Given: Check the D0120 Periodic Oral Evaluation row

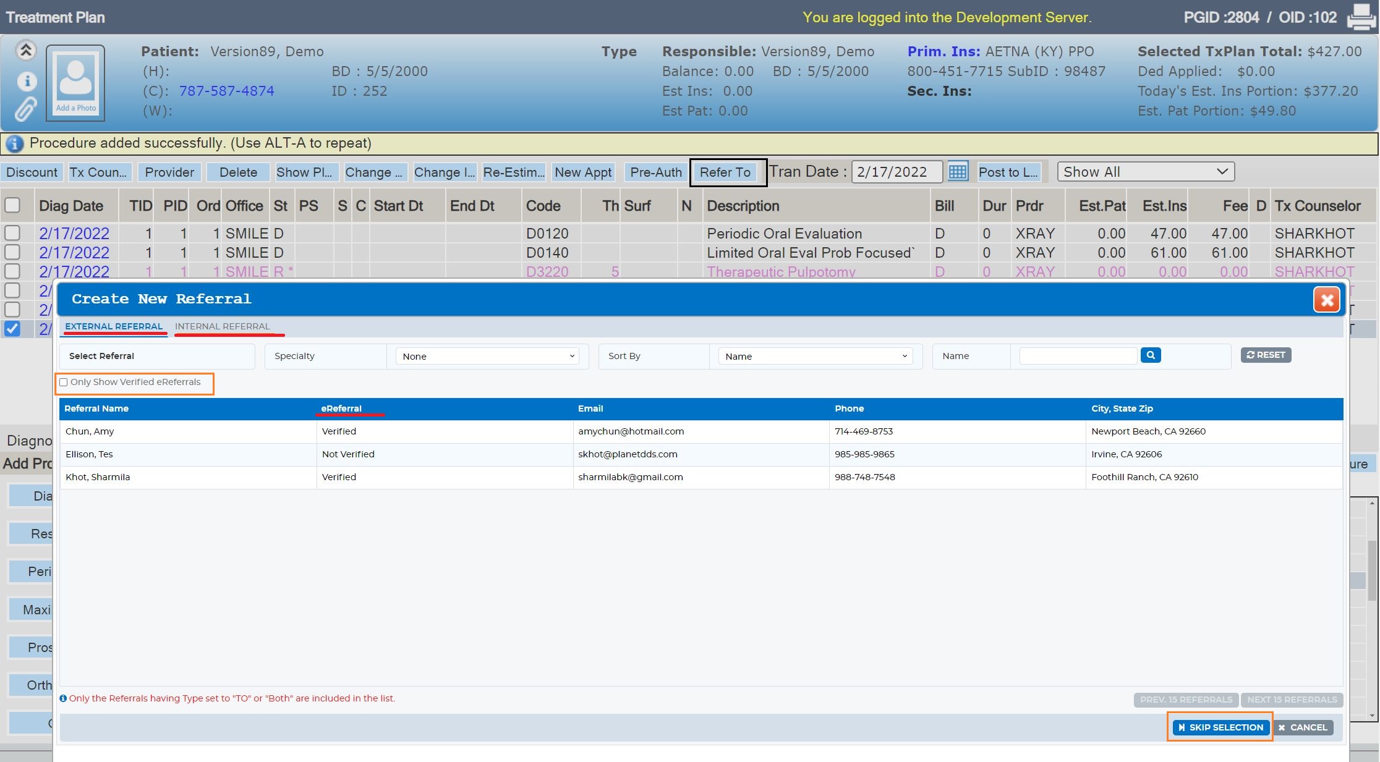Looking at the screenshot, I should pos(12,233).
